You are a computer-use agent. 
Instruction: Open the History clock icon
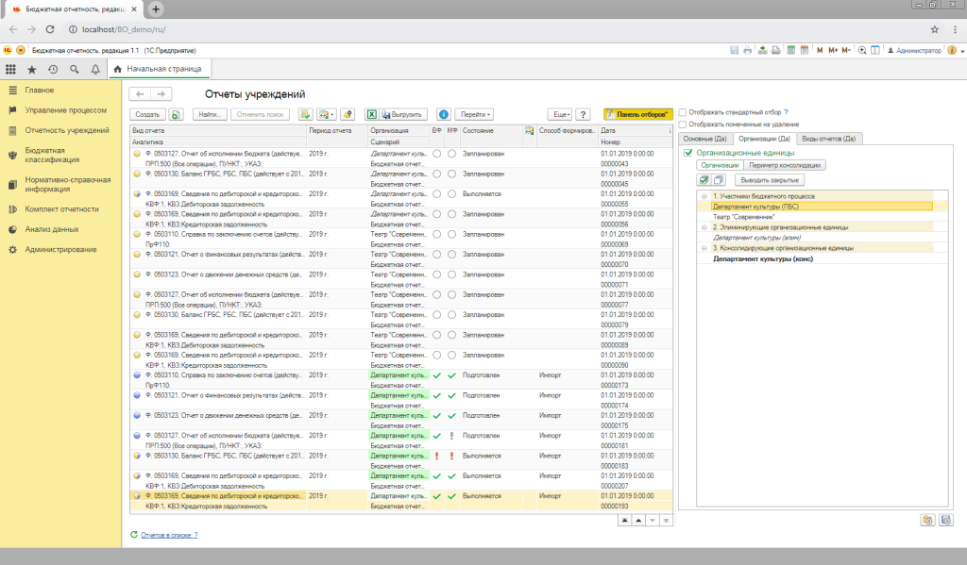click(53, 69)
